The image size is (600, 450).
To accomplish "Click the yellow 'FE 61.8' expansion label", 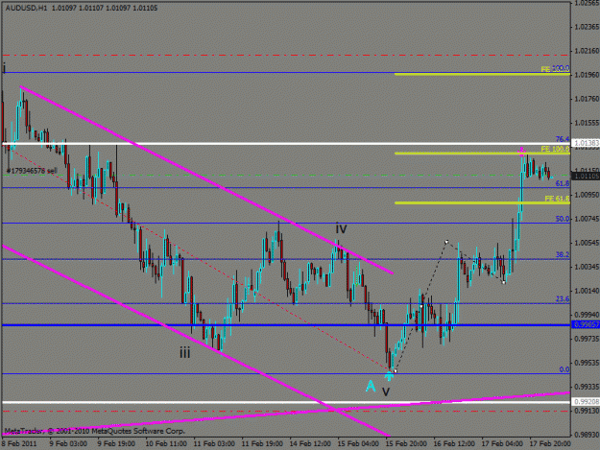I will tap(557, 199).
